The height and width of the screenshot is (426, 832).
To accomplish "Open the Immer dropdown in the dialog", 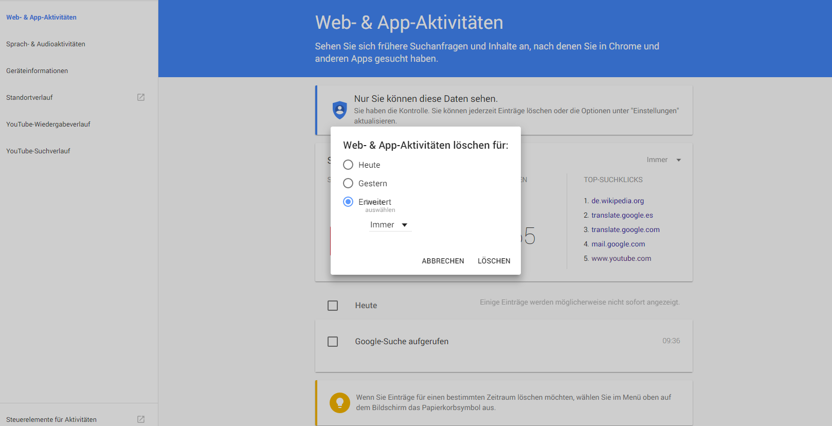I will pos(389,225).
